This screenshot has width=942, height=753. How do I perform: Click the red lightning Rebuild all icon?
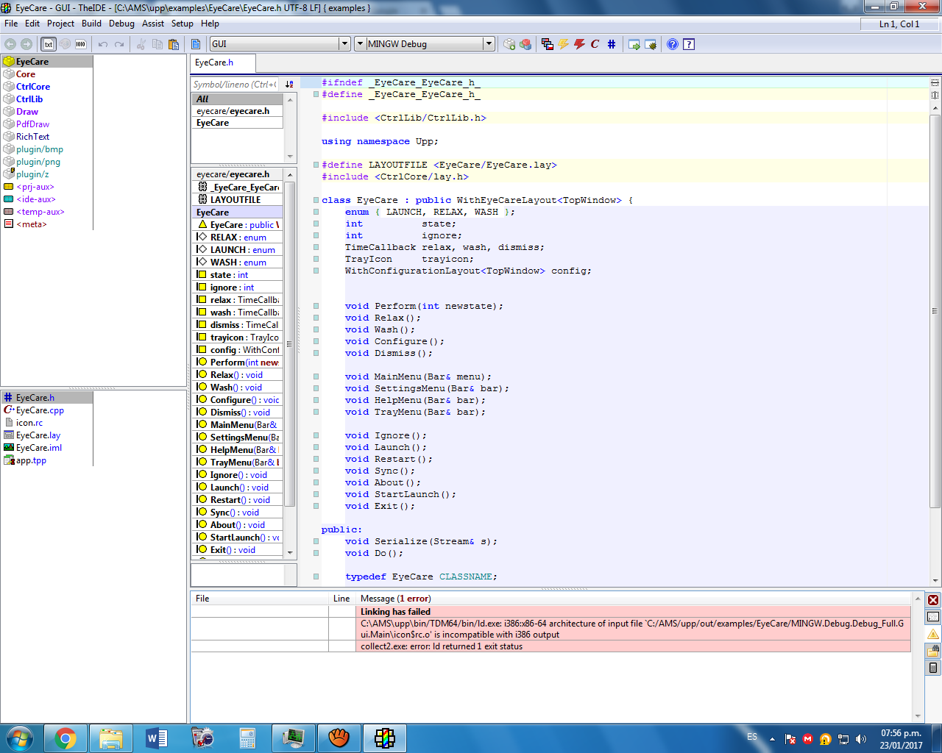[x=579, y=44]
